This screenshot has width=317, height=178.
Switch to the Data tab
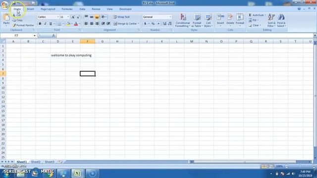pos(82,9)
